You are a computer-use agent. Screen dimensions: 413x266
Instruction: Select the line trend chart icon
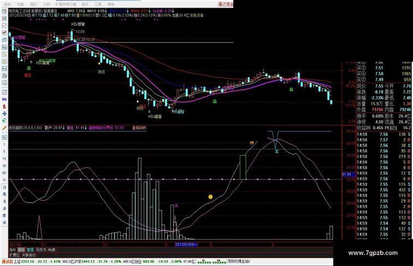[x=4, y=26]
